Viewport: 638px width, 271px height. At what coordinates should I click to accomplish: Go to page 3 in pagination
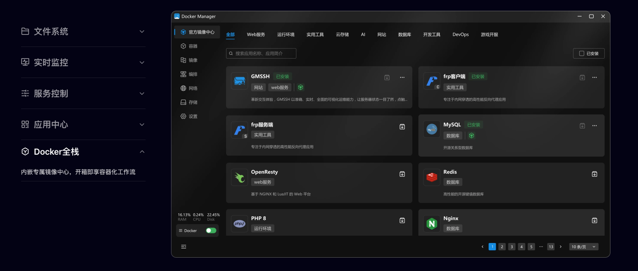(x=511, y=247)
